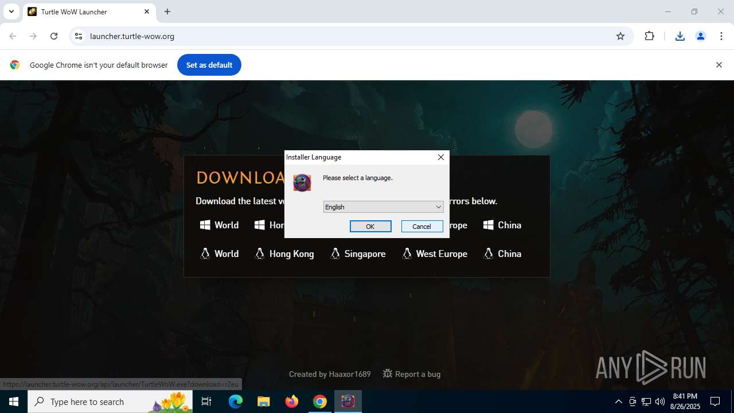Viewport: 734px width, 413px height.
Task: View site information for launcher.turtle-wow.org
Action: pyautogui.click(x=79, y=36)
